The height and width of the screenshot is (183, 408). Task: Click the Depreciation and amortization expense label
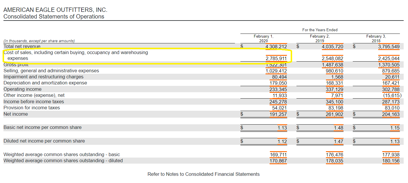(45, 83)
